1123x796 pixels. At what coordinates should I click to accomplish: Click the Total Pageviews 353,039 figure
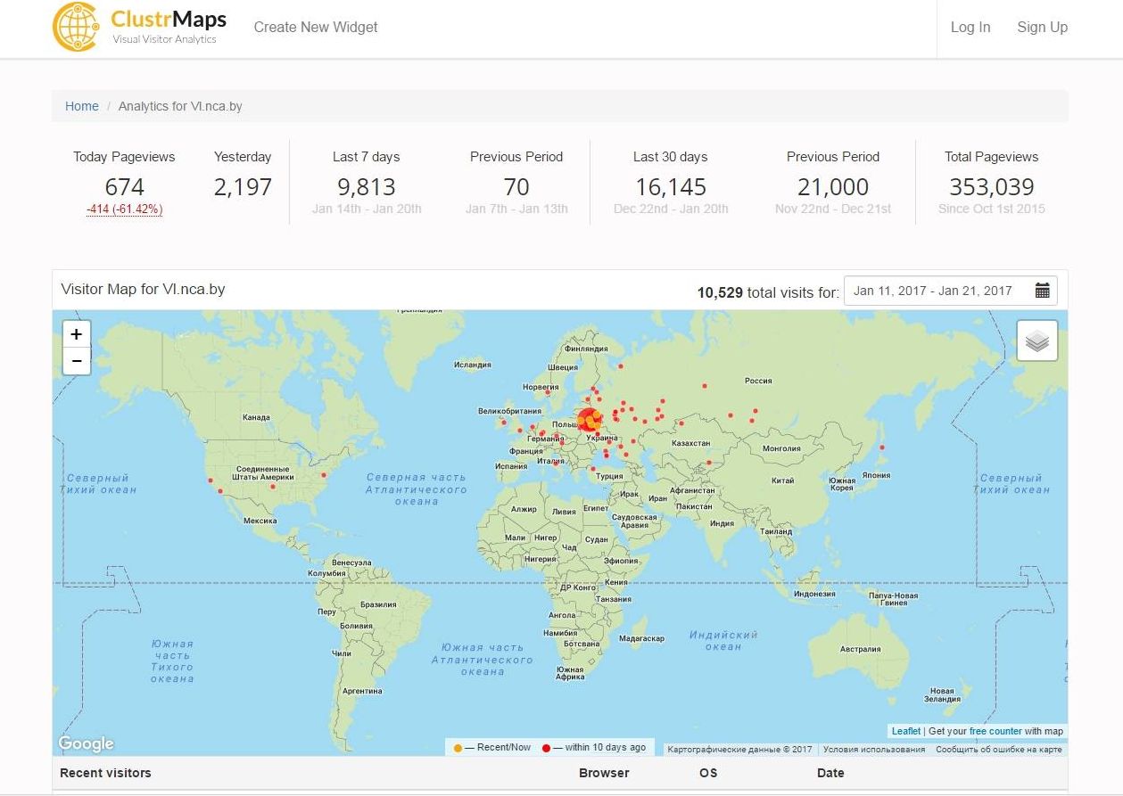[x=991, y=187]
